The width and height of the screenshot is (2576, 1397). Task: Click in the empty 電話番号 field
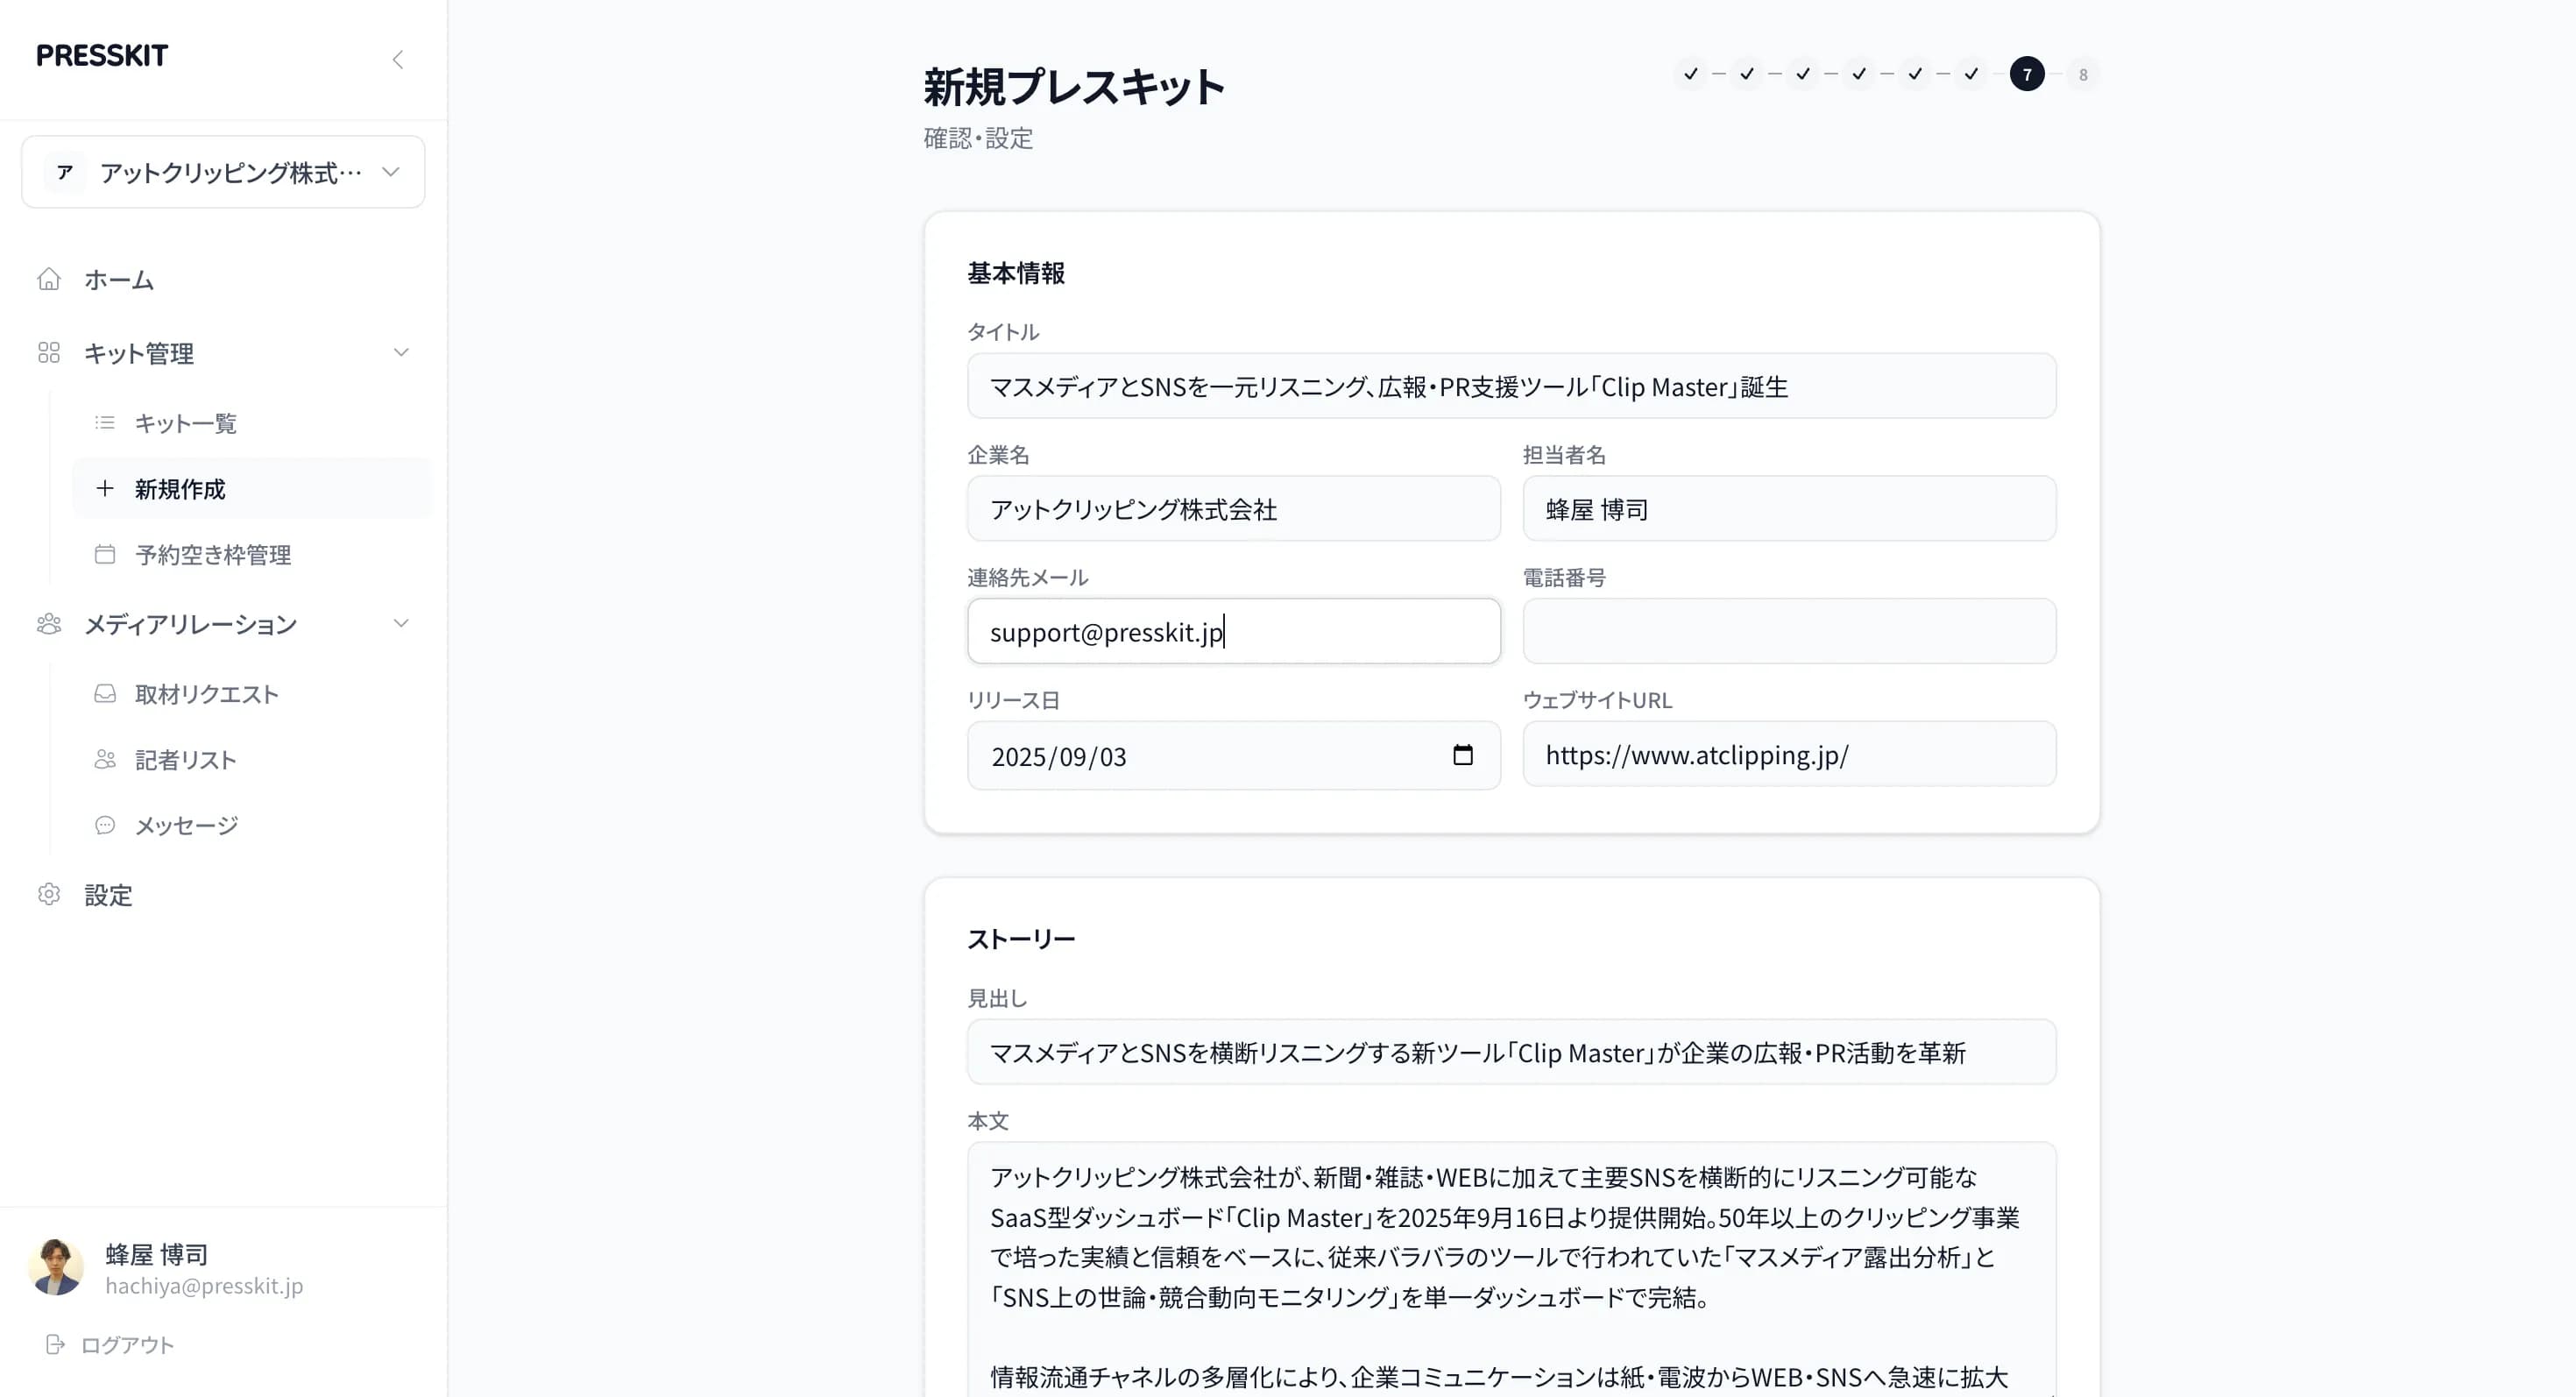1789,632
